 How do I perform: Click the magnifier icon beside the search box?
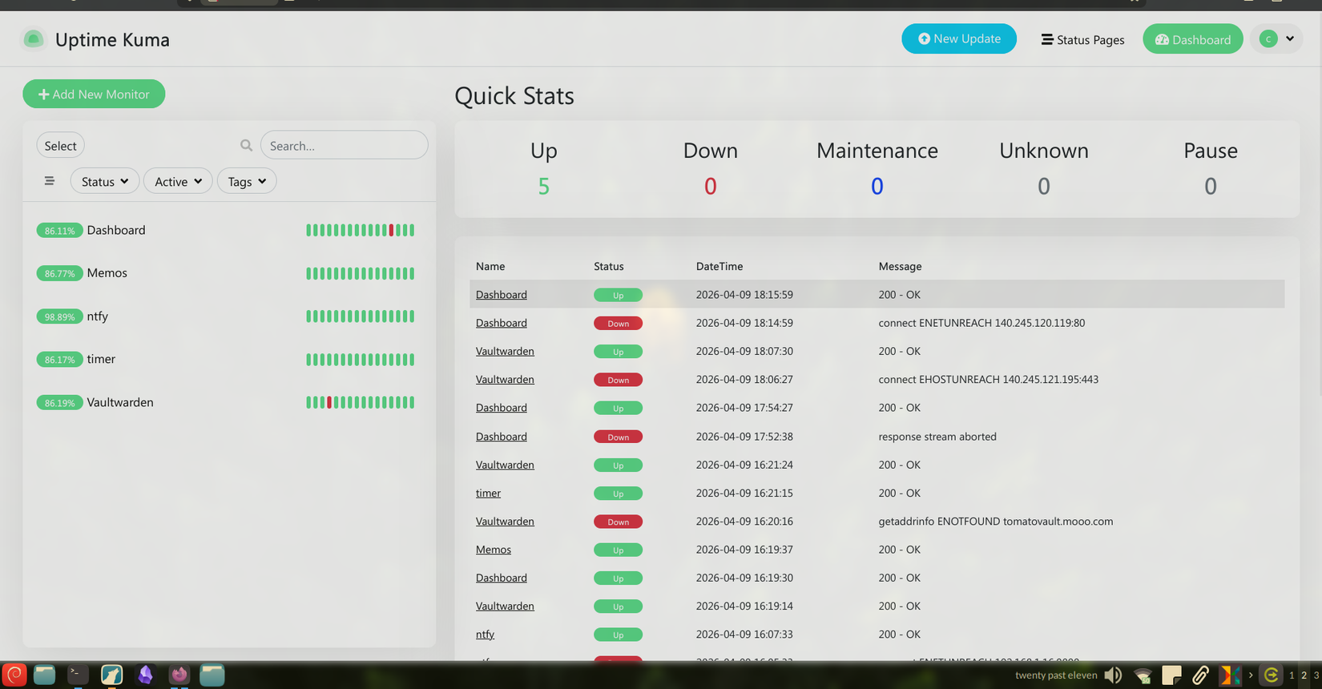(x=246, y=145)
